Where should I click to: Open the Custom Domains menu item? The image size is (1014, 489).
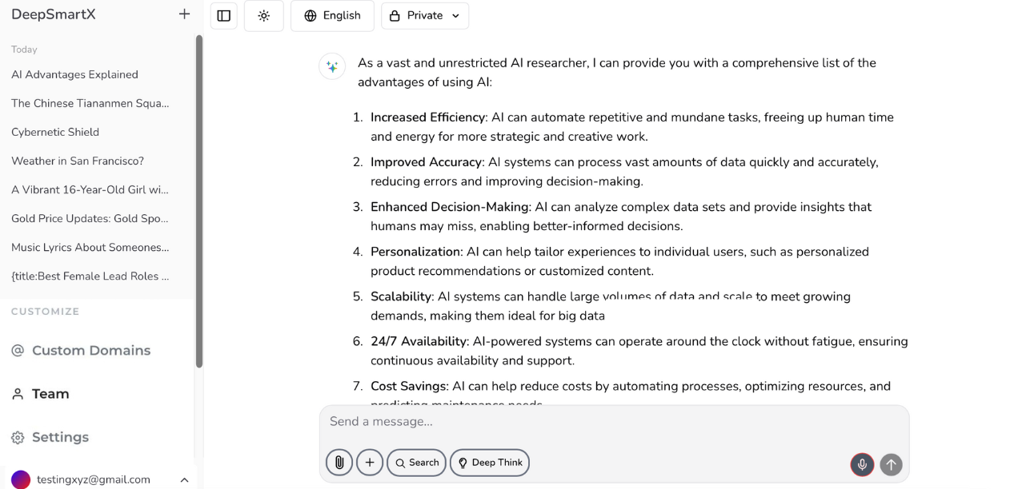click(90, 350)
